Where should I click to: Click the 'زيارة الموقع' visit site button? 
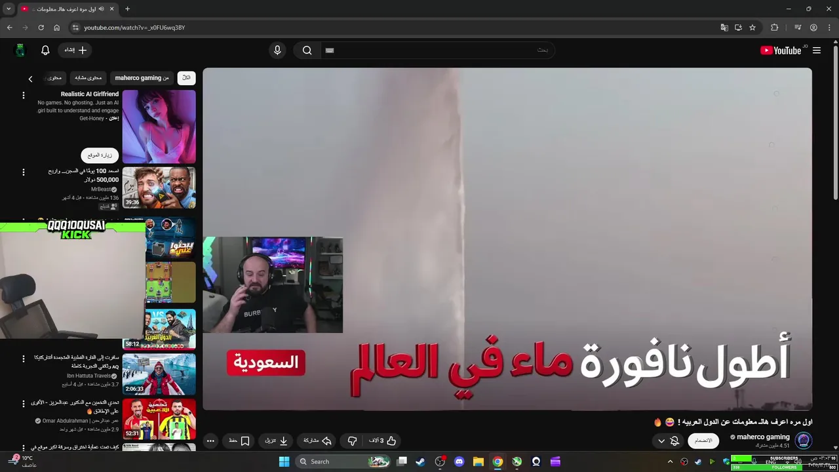point(100,155)
